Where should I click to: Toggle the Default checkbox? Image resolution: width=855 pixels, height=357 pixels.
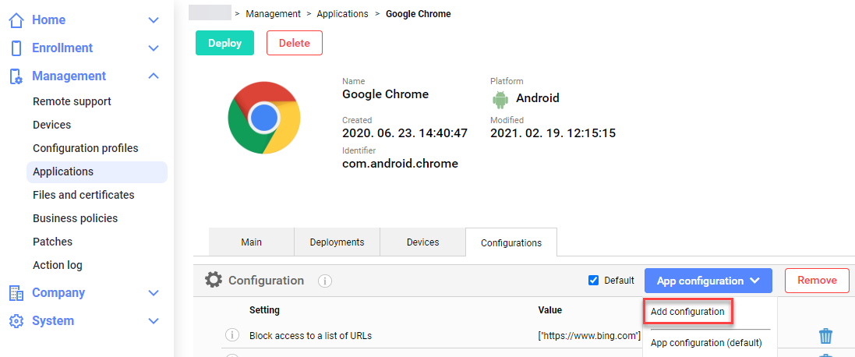(x=594, y=281)
